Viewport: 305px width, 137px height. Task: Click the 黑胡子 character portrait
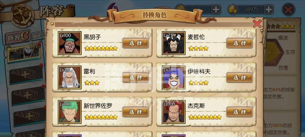(70, 43)
